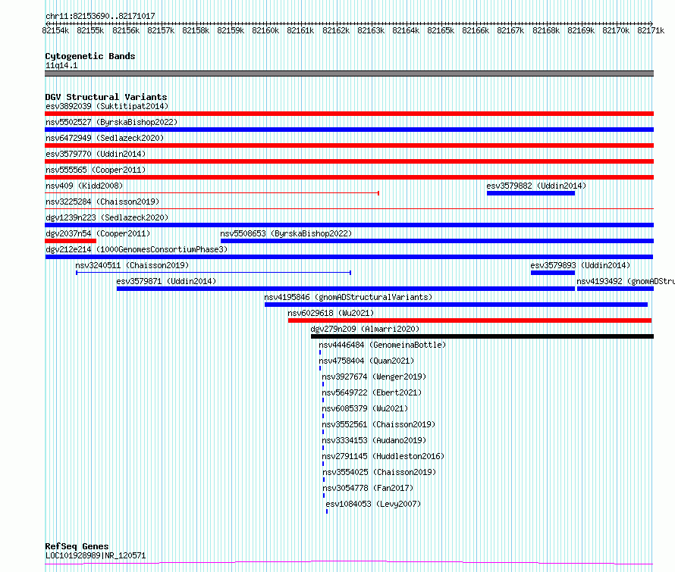Click nsv4758404 (Quan2021) label
Screen dimensions: 675x572
366,361
